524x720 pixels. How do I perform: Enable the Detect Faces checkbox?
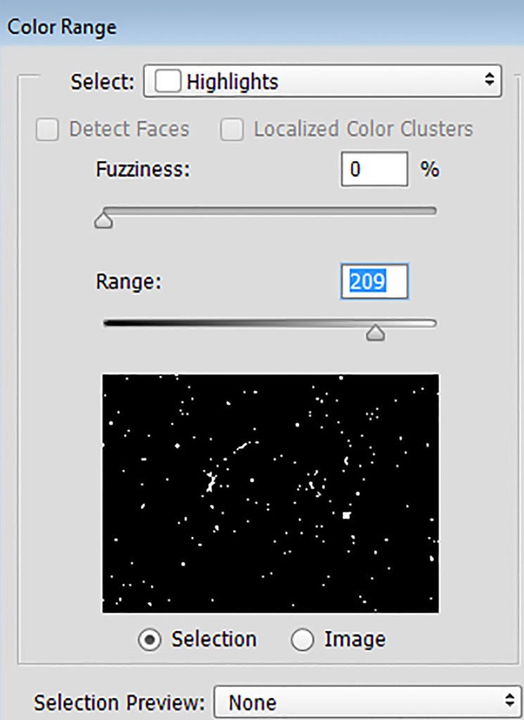47,129
